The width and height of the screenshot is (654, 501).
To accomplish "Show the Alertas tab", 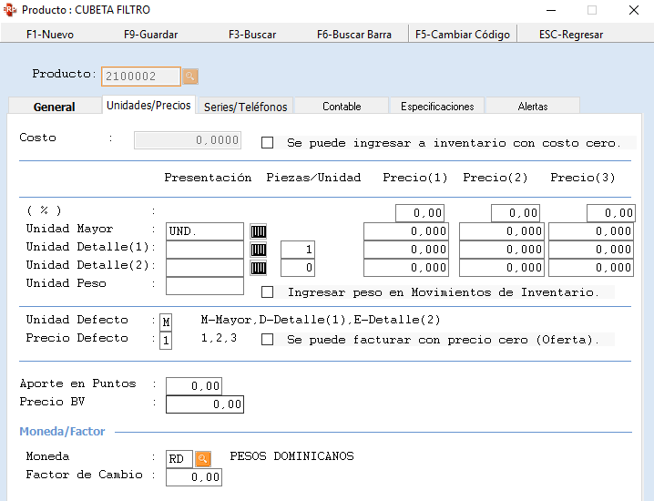I will coord(533,107).
